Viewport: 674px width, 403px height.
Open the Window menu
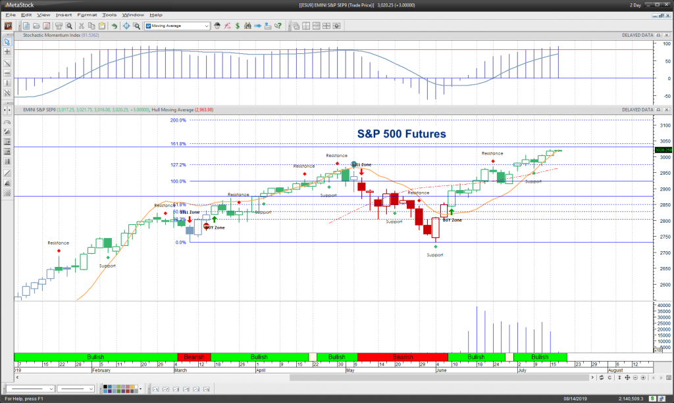tap(133, 14)
